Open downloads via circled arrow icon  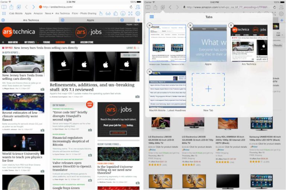point(123,13)
